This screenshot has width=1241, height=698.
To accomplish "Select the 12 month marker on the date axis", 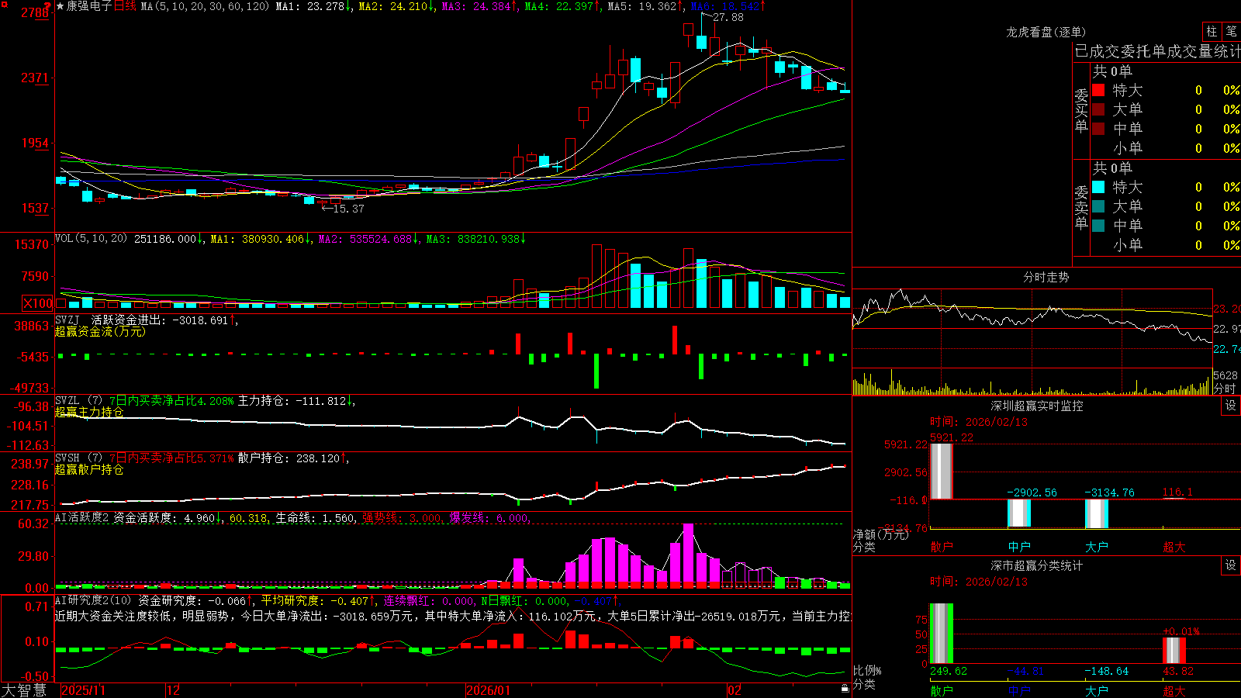I will (x=174, y=690).
